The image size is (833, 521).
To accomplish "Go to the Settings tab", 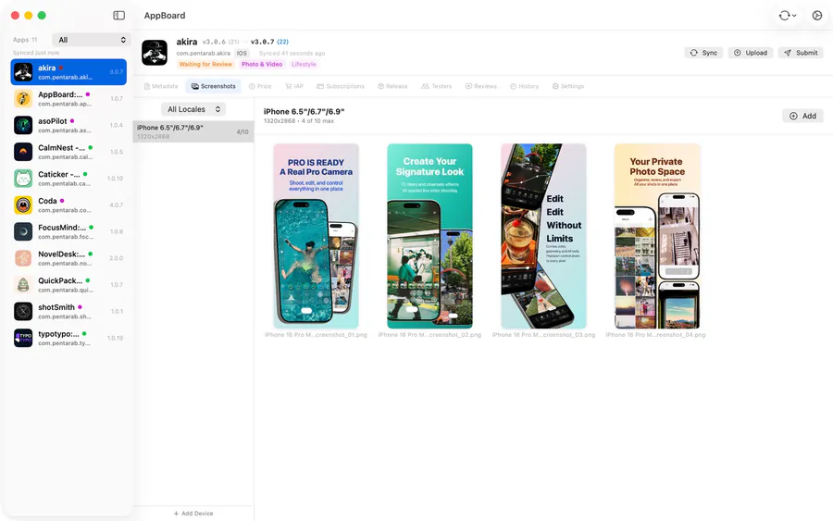I will coord(568,86).
